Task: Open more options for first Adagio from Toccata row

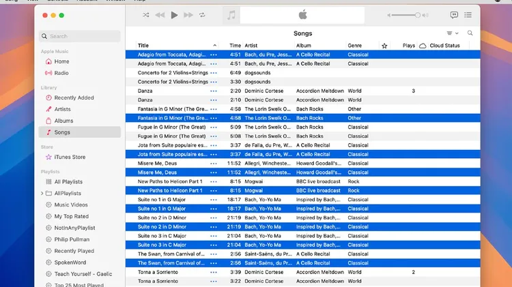Action: (214, 55)
